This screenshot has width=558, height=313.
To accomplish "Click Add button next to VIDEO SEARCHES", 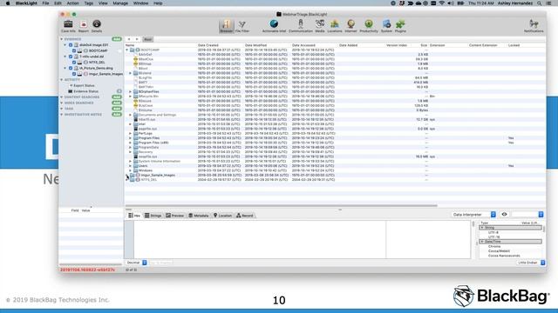I will [117, 103].
